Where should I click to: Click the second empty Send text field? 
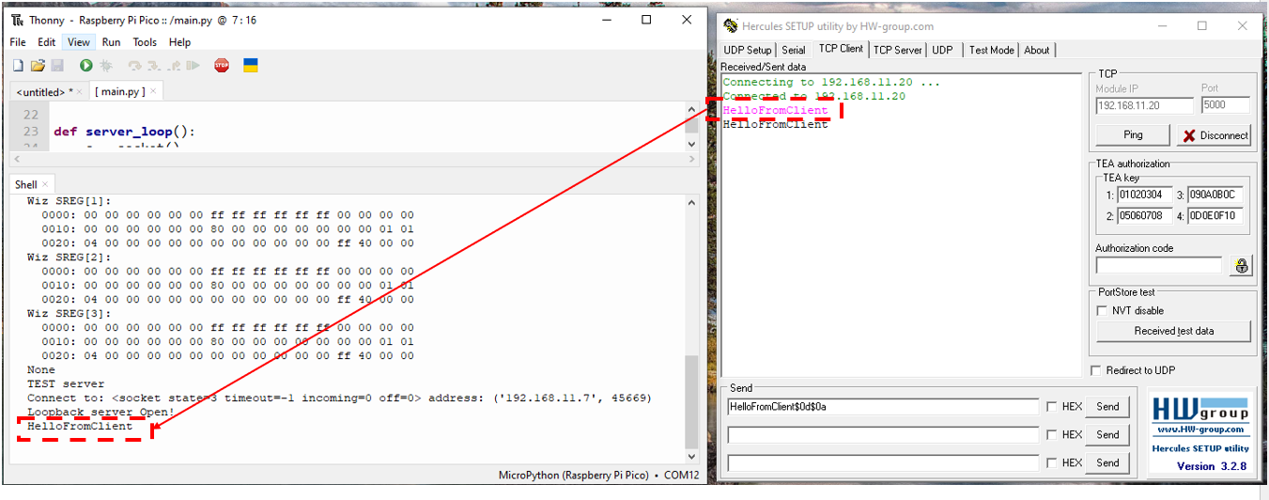pyautogui.click(x=883, y=434)
